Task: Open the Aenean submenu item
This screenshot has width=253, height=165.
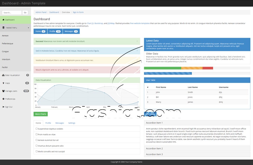Action: click(x=15, y=35)
